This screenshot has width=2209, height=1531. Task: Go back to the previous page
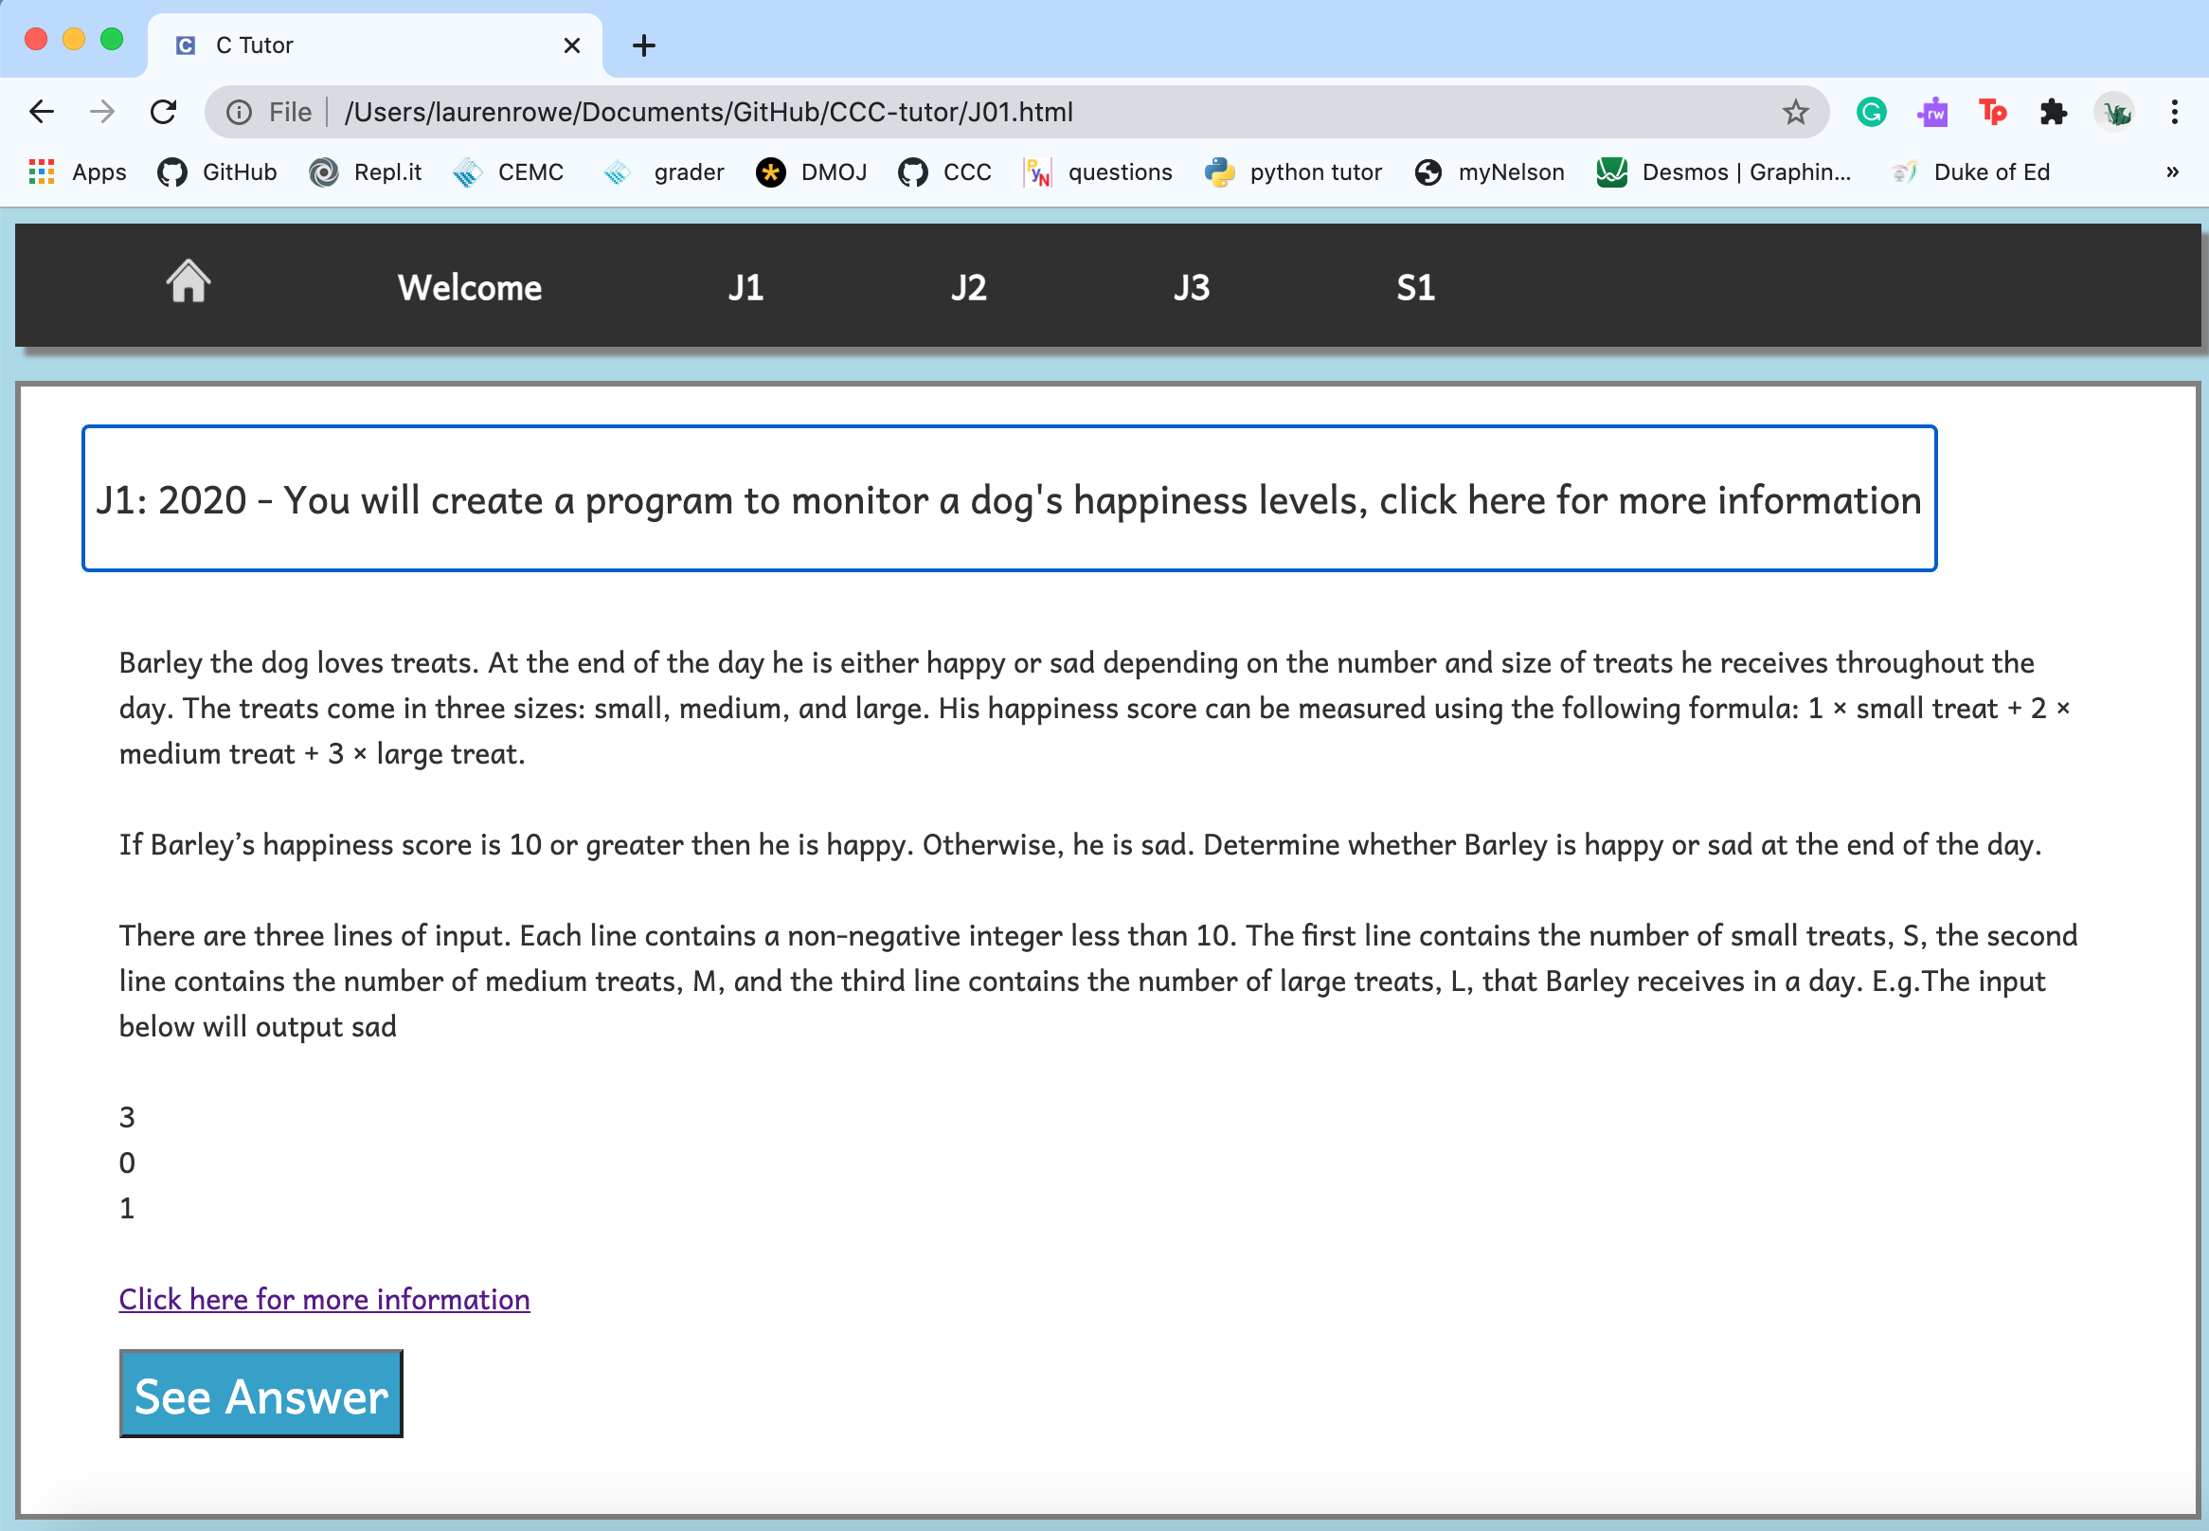click(42, 112)
